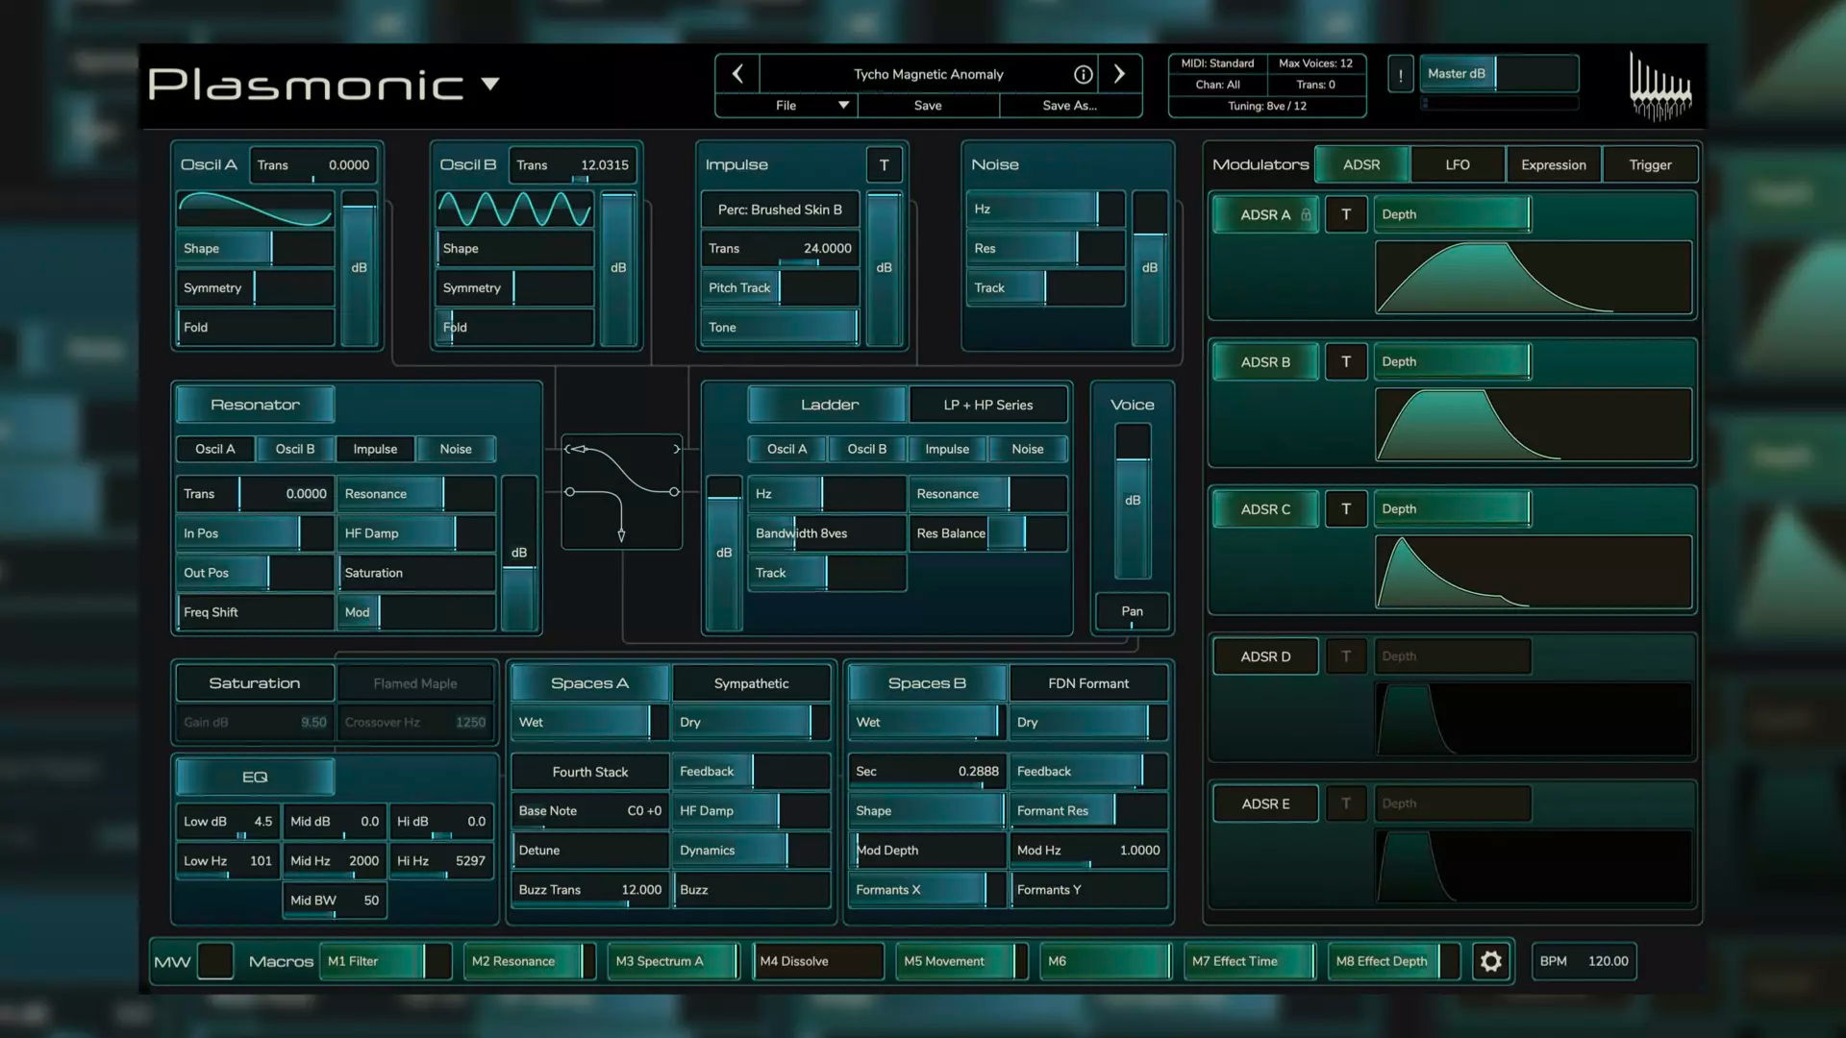1846x1038 pixels.
Task: Open the Perc: Brushed Skin B dropdown
Action: tap(780, 210)
